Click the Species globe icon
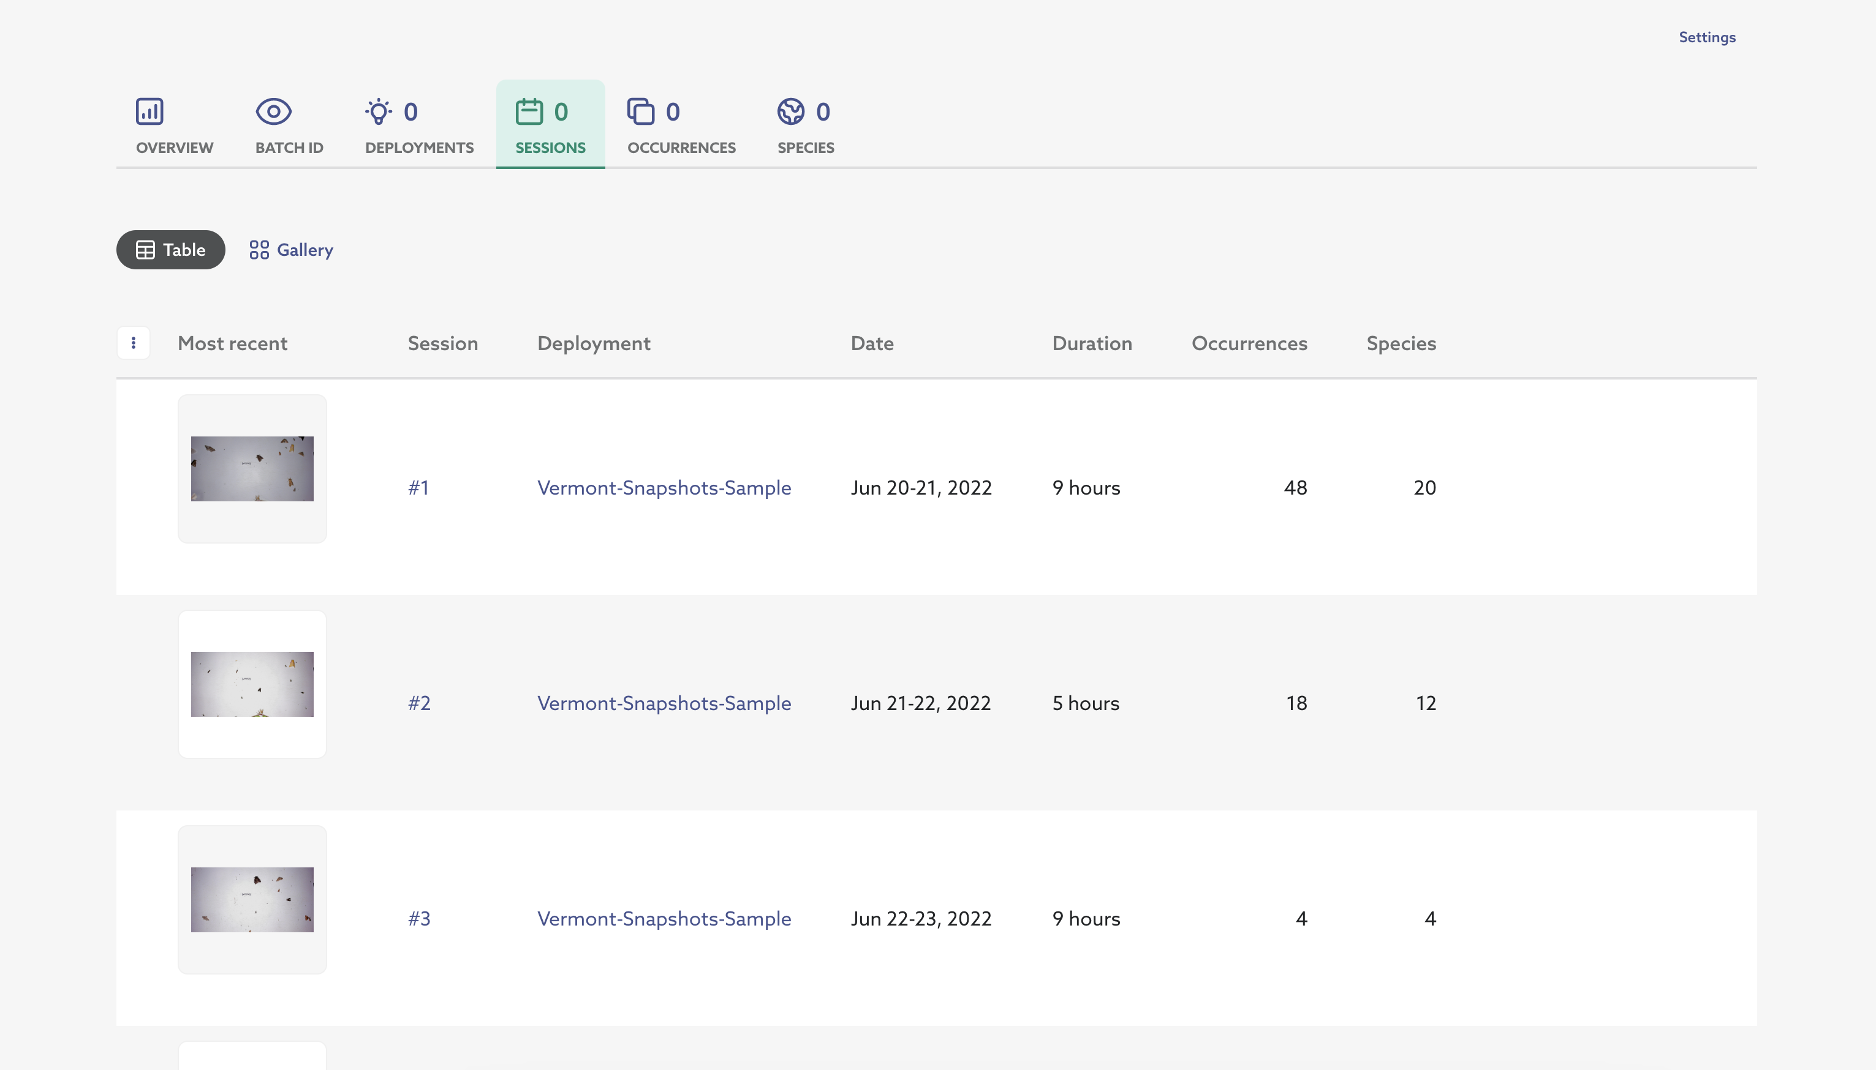1876x1070 pixels. (790, 111)
